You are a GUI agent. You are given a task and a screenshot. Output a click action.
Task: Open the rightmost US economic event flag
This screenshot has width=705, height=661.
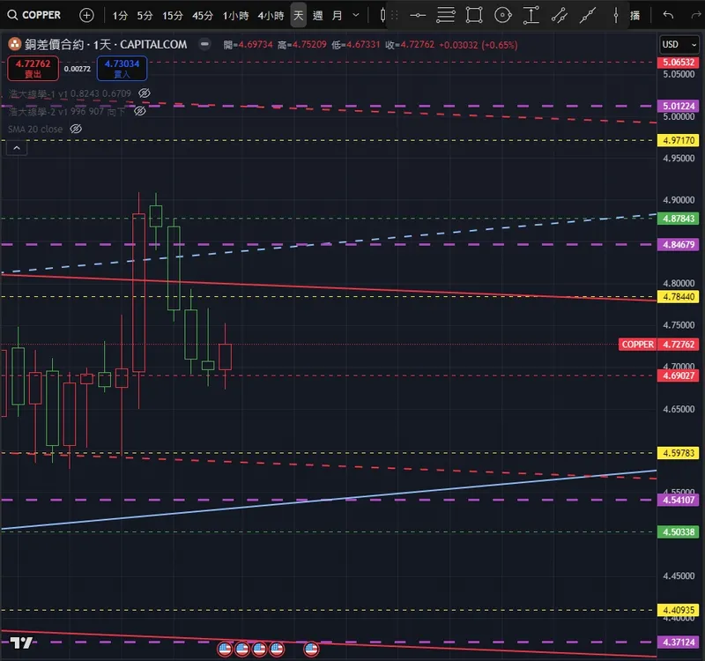(311, 649)
